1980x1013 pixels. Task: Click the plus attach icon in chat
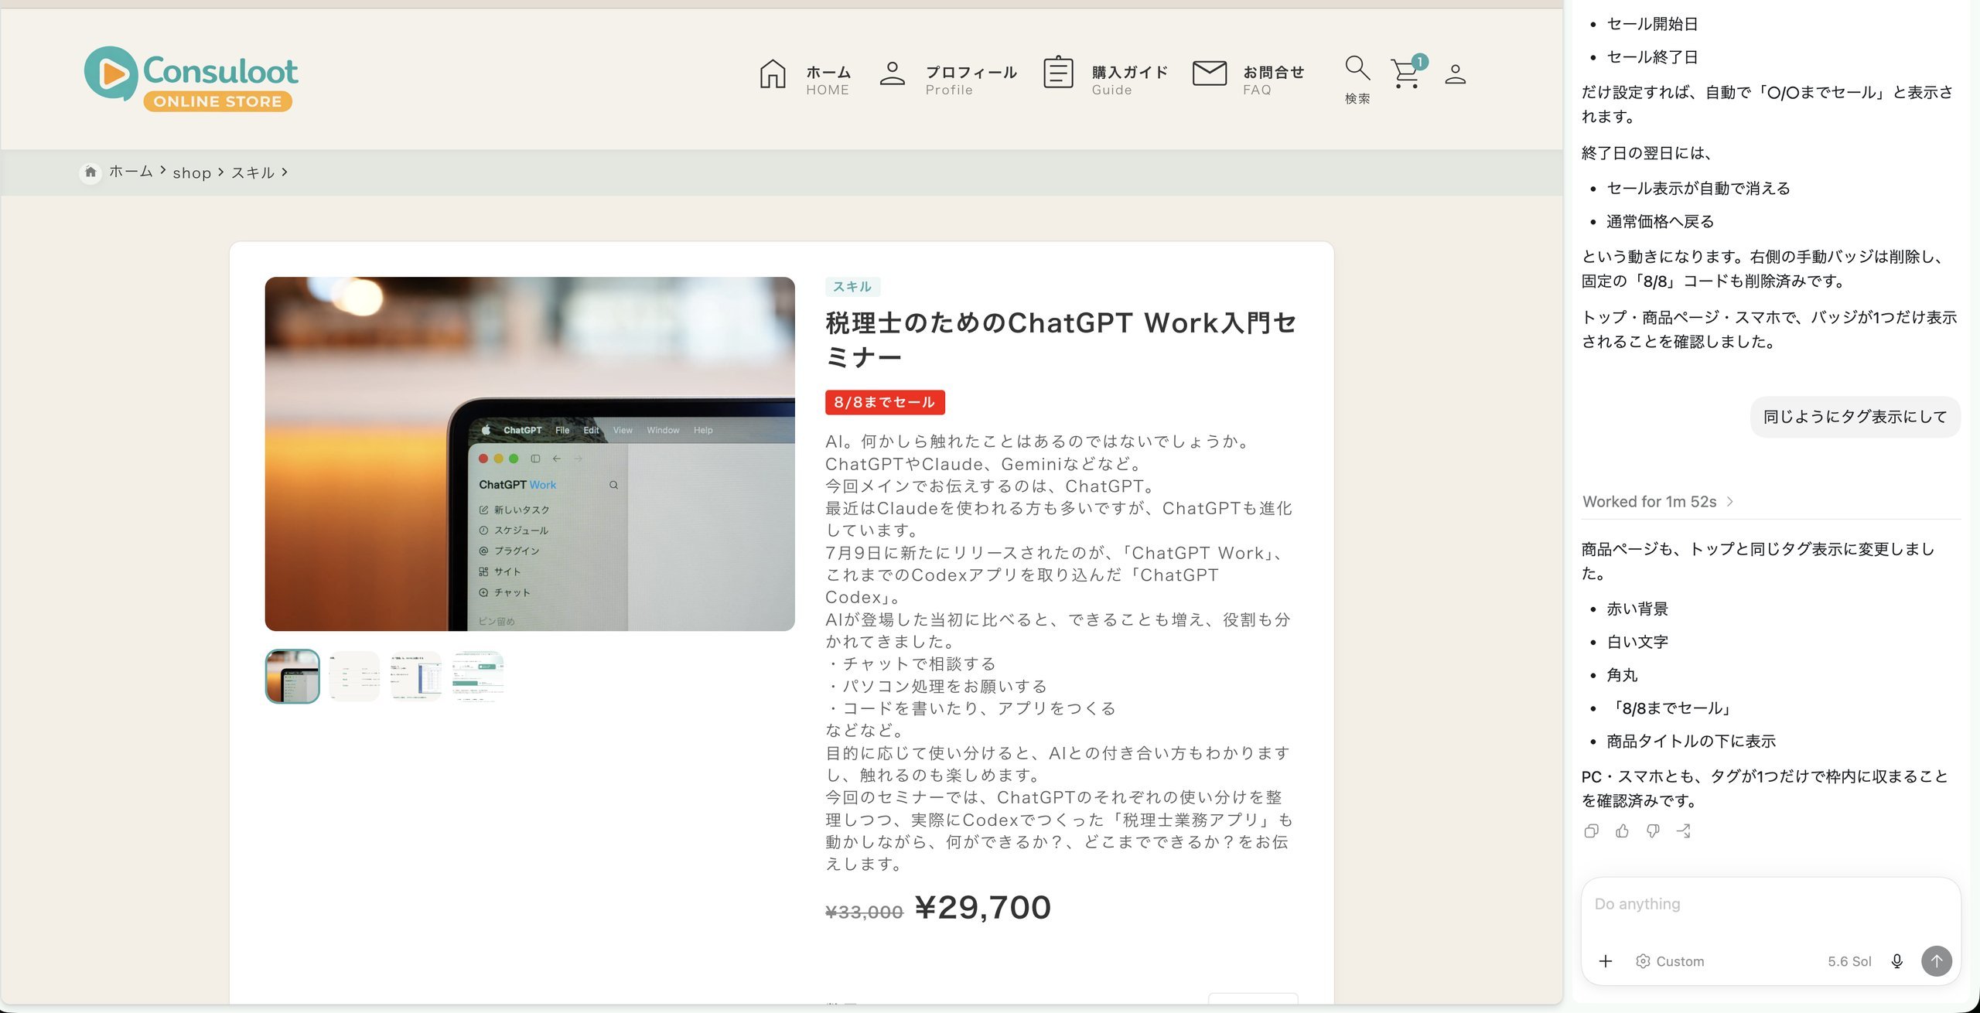[1606, 961]
